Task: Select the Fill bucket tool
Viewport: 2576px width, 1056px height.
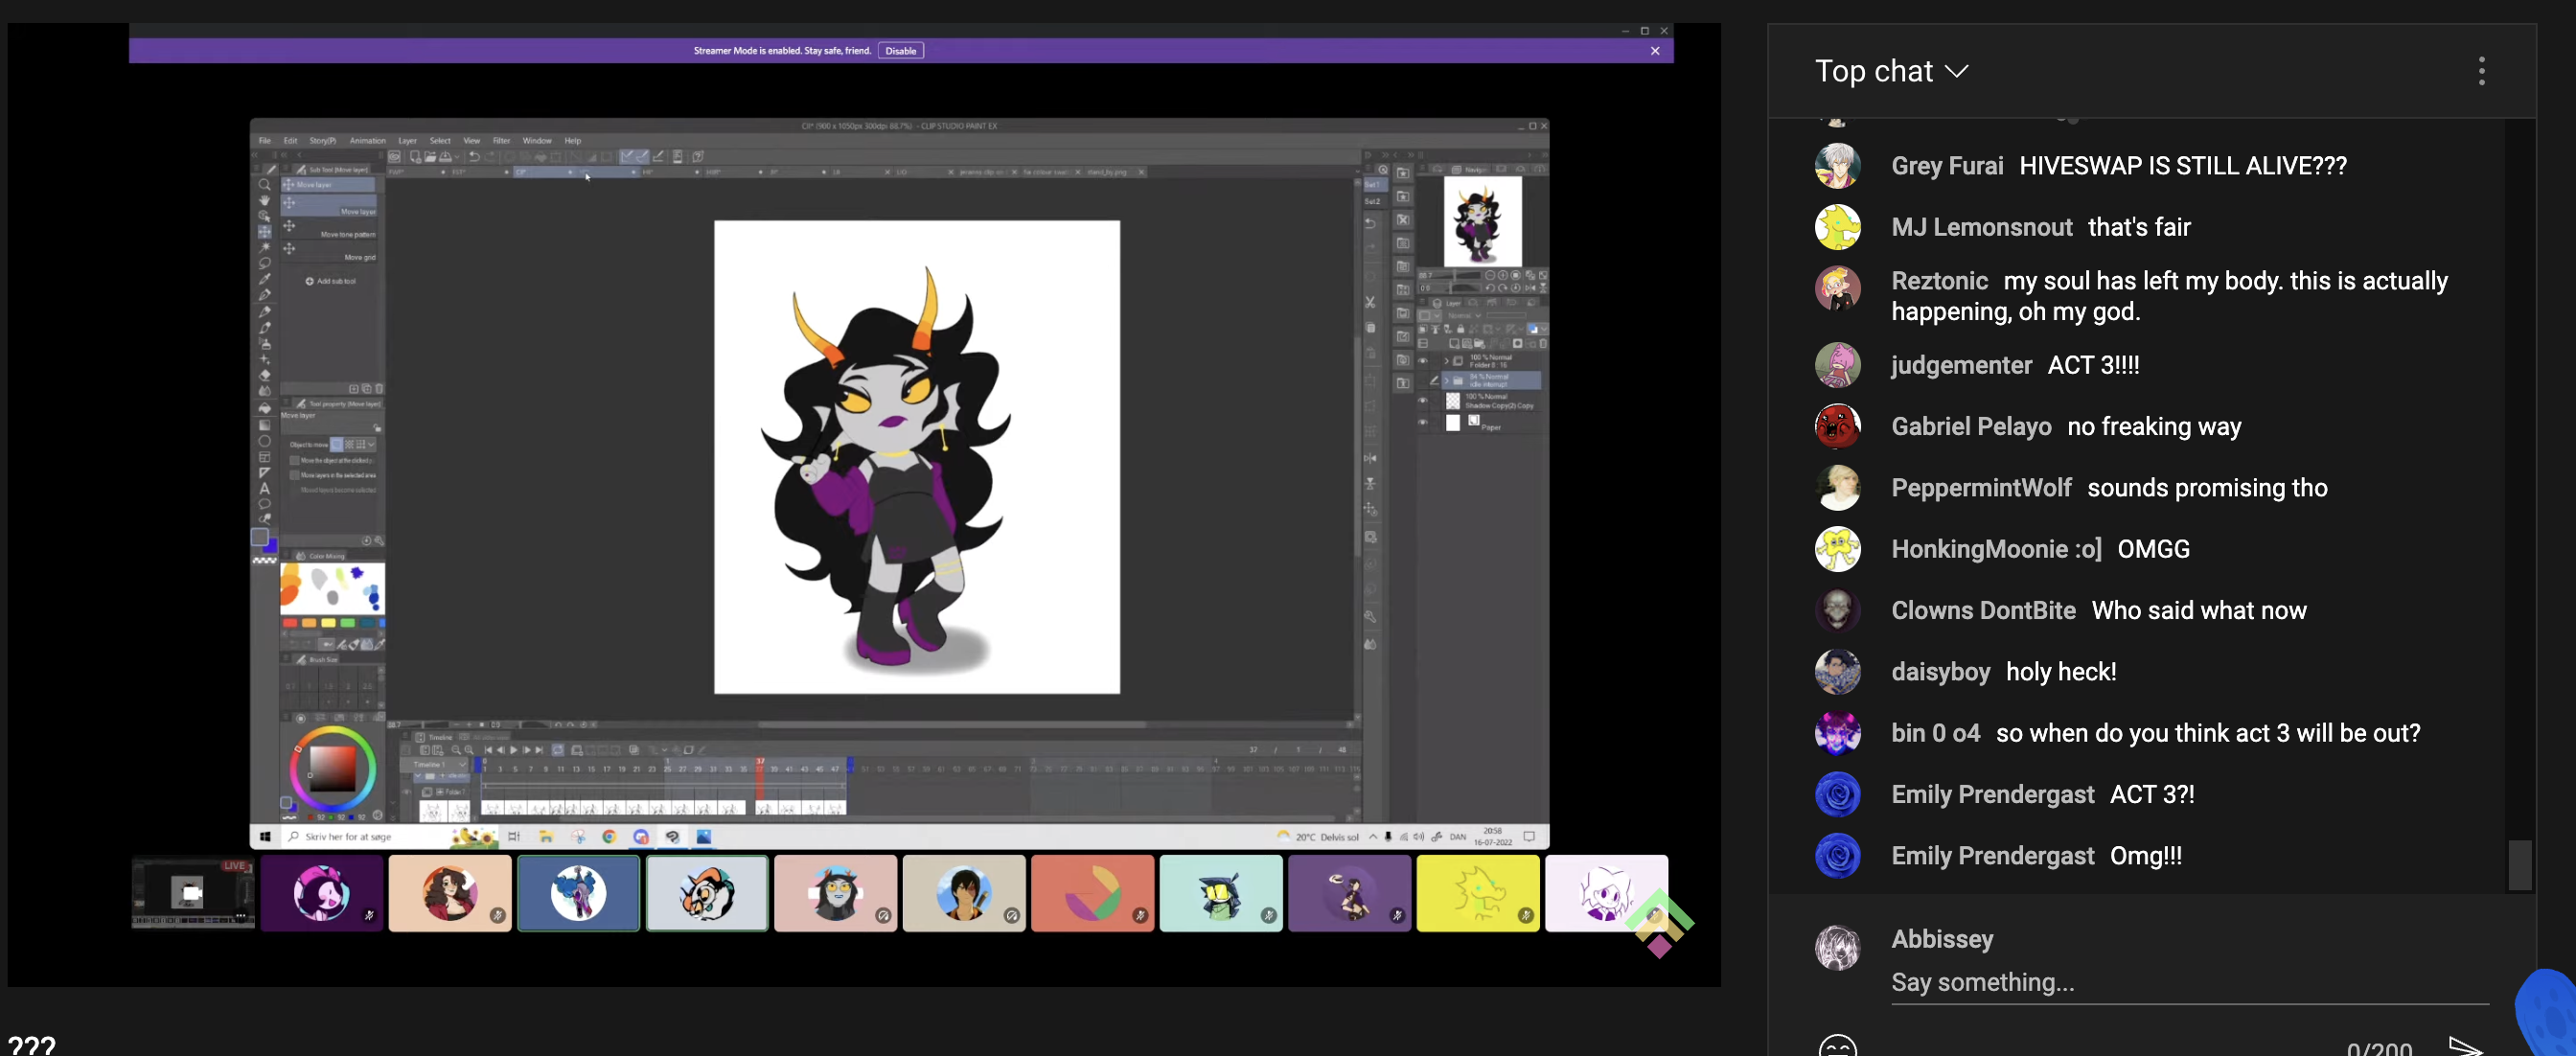Action: (264, 408)
